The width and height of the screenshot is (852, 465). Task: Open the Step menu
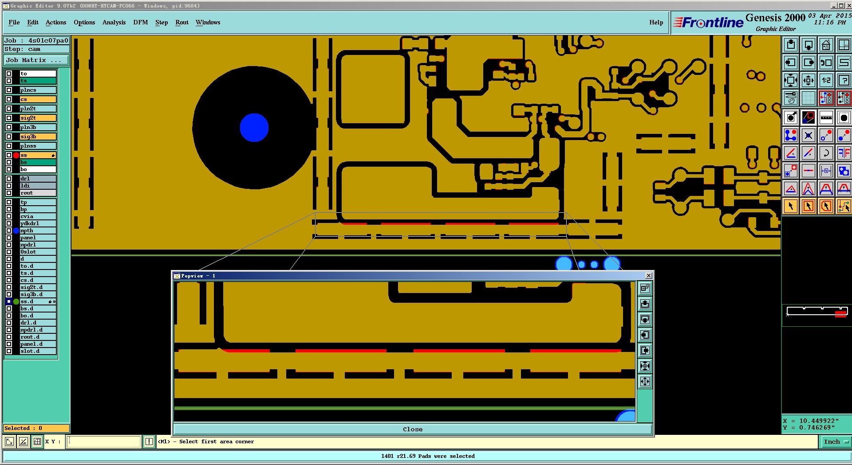click(x=162, y=23)
